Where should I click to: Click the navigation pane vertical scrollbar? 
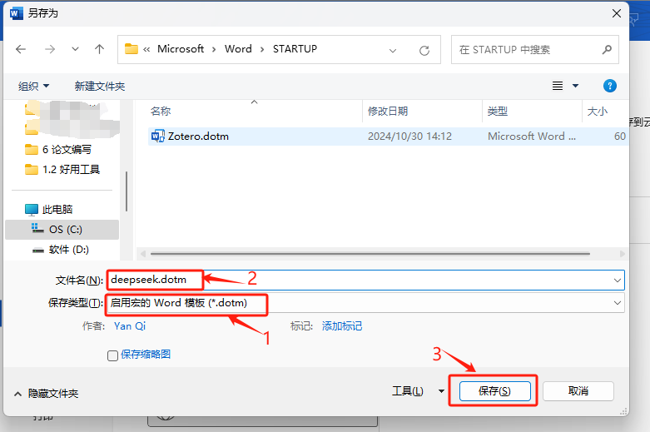pos(127,191)
